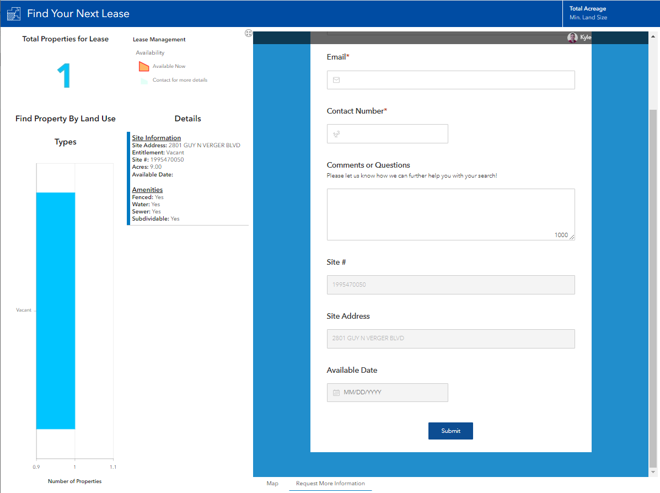
Task: Click the expand icon above the details panel
Action: tap(248, 33)
